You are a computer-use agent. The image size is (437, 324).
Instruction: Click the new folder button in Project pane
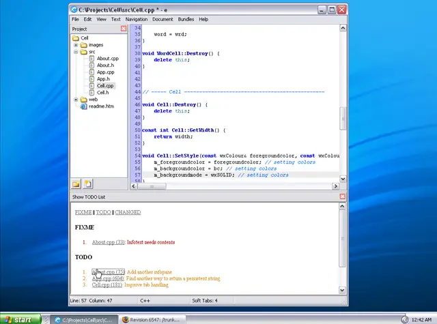click(x=76, y=184)
